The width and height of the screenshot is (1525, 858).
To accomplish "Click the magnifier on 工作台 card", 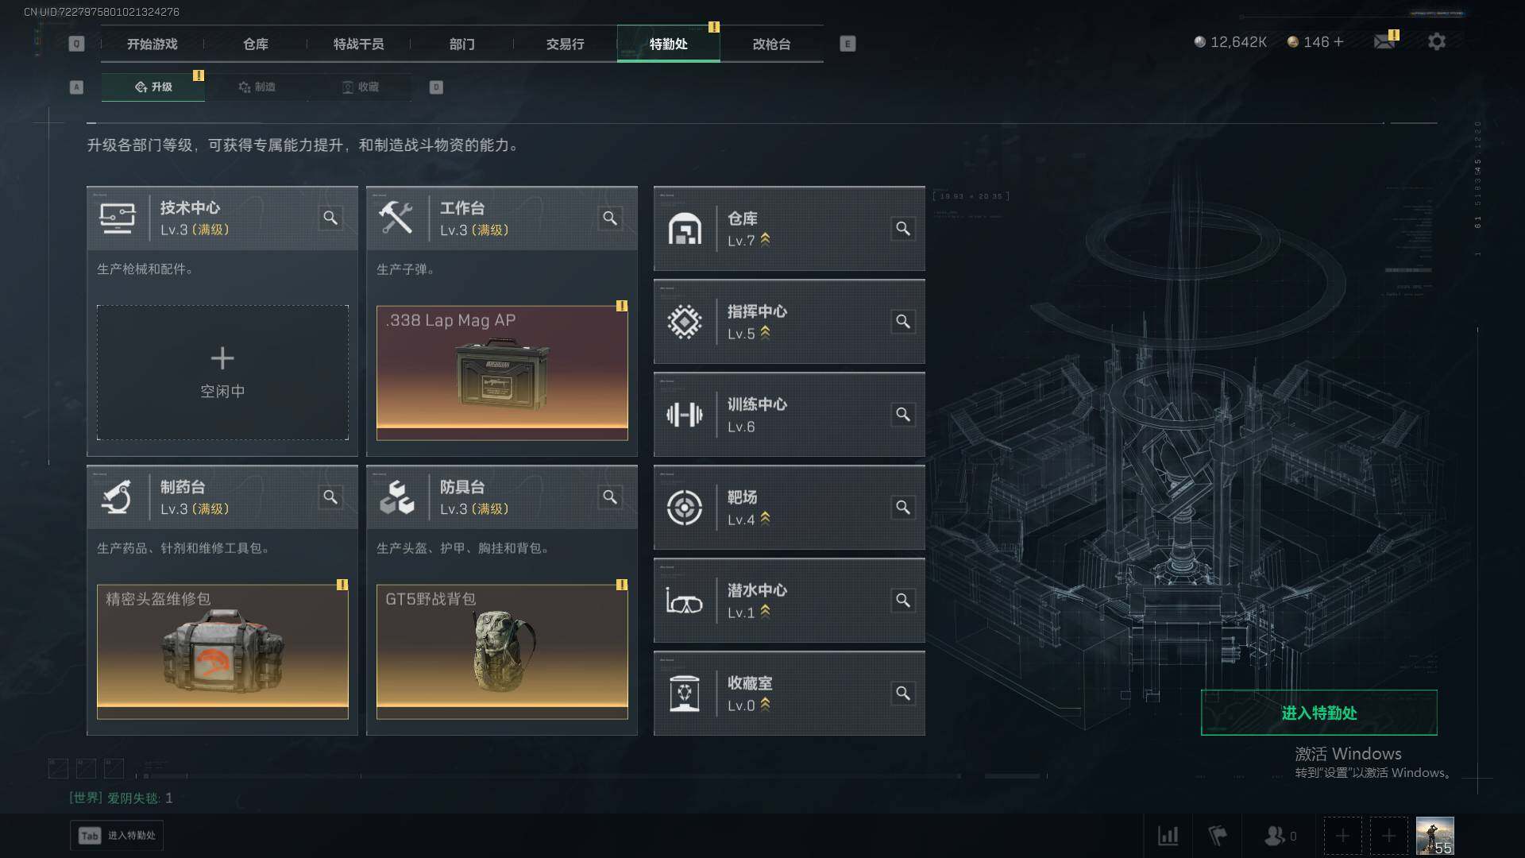I will tap(610, 218).
